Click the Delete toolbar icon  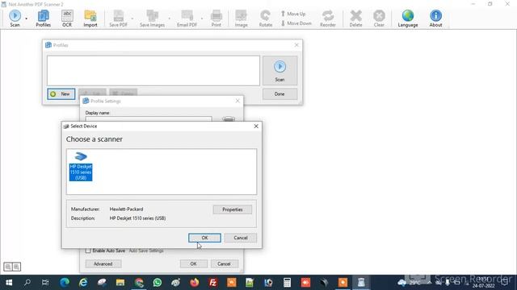355,18
